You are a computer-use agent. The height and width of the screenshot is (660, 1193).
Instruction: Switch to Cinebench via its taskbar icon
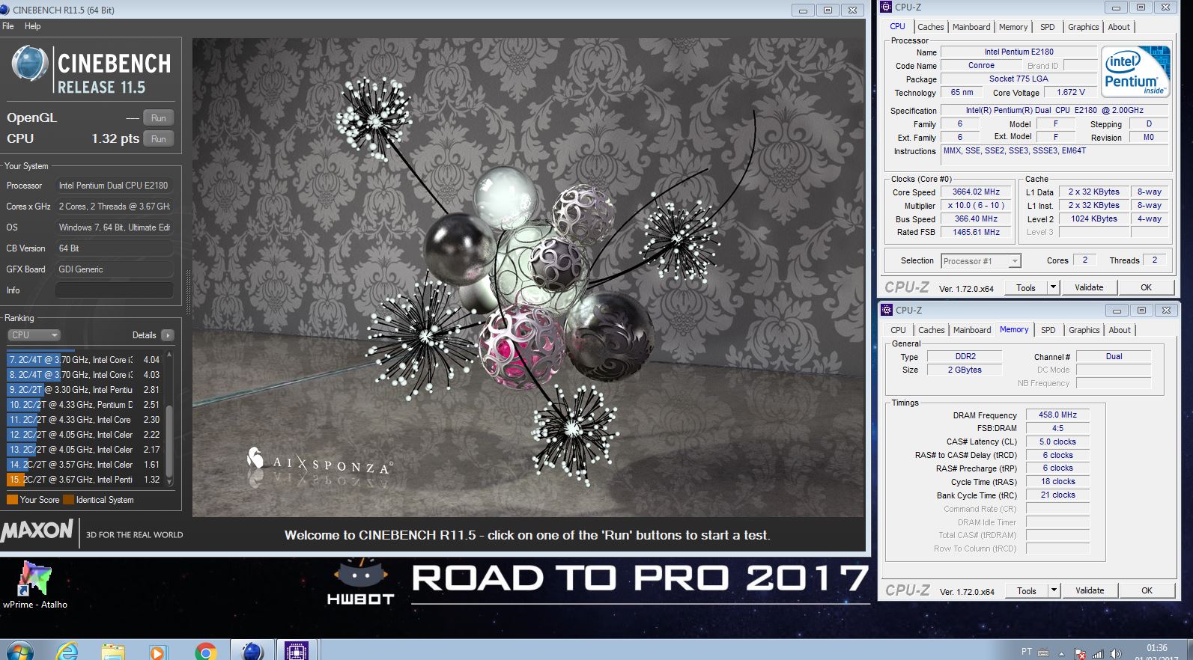[252, 651]
